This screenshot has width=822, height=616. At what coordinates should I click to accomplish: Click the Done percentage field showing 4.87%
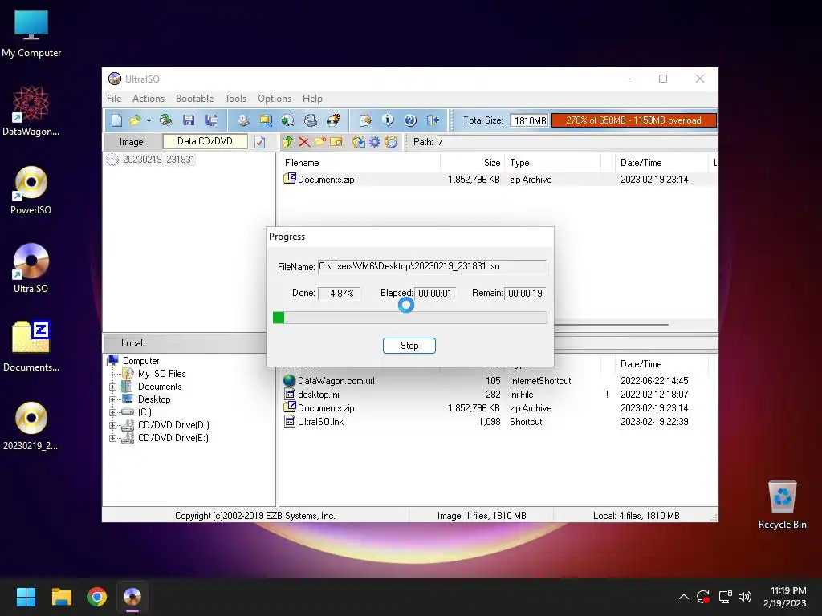pos(341,294)
